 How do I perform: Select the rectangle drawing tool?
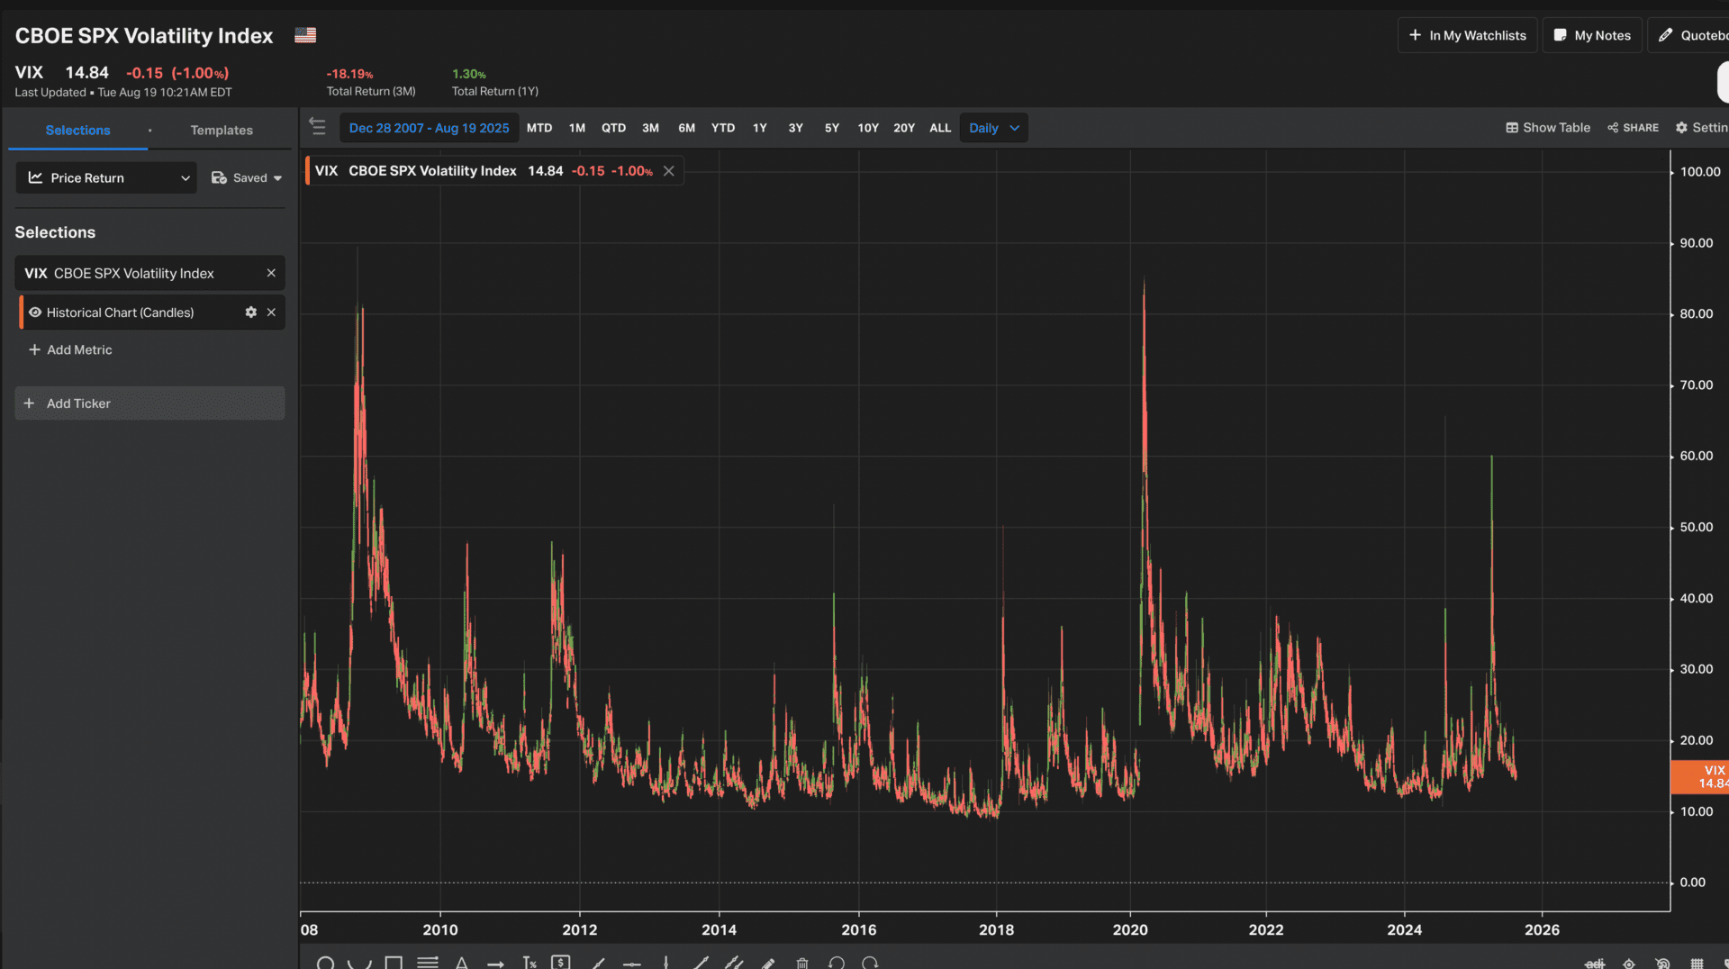pos(394,963)
